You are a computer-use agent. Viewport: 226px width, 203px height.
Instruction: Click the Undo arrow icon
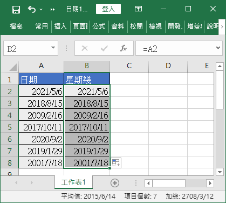click(x=32, y=9)
